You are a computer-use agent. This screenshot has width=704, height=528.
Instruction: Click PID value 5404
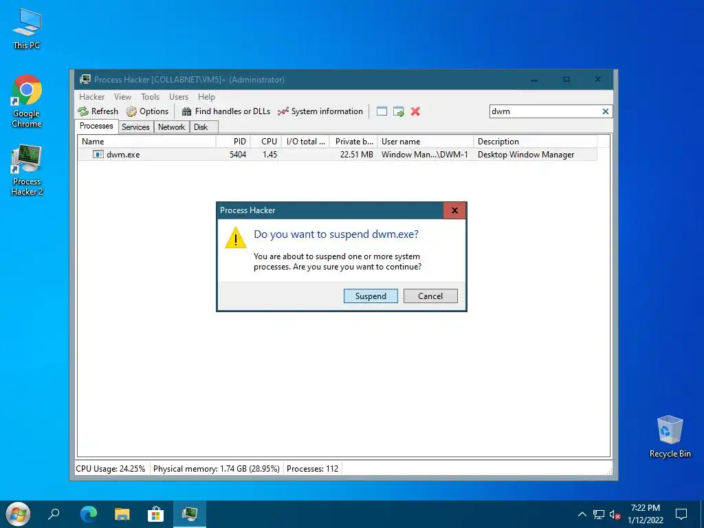tap(238, 155)
